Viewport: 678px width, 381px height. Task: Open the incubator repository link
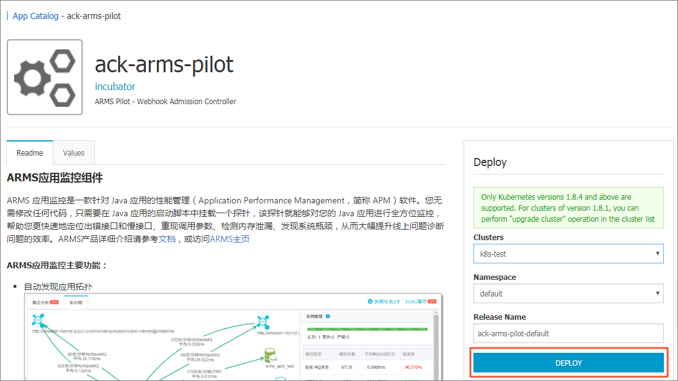115,86
